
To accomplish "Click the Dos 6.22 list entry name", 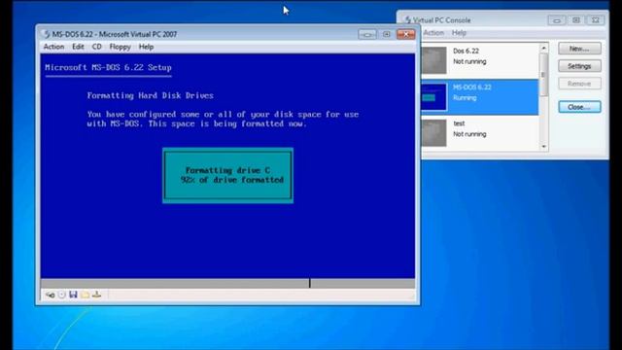I will pyautogui.click(x=466, y=51).
